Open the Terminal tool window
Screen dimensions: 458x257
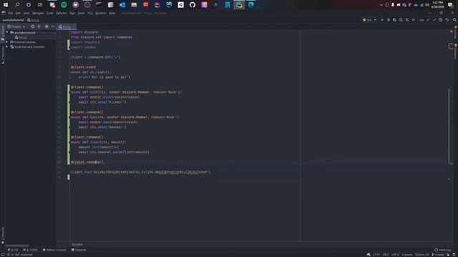79,250
